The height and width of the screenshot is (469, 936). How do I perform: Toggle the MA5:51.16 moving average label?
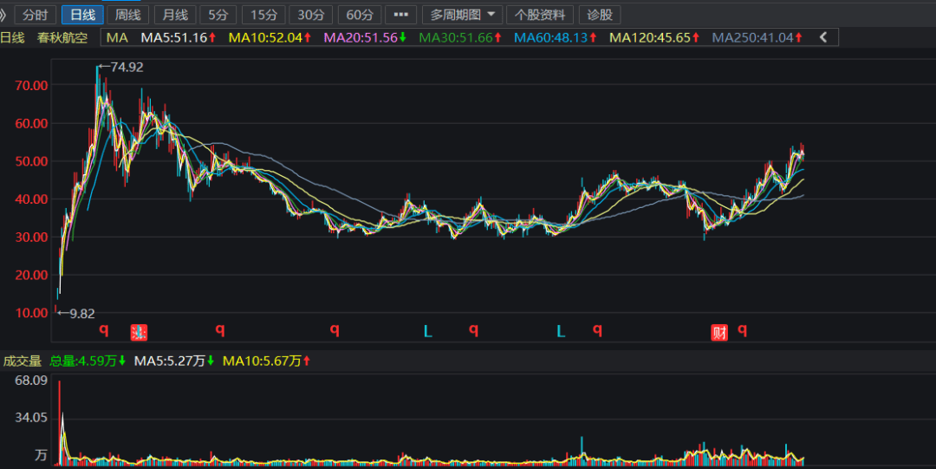[x=178, y=37]
